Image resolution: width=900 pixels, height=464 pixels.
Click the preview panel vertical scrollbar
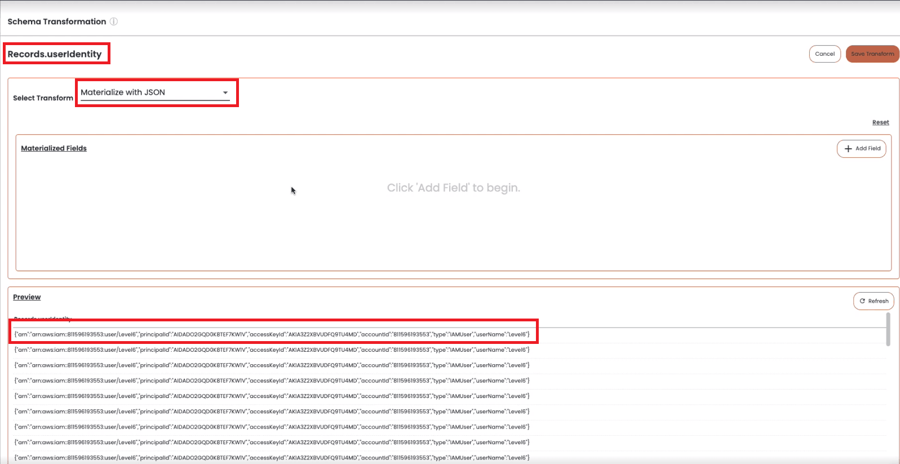pyautogui.click(x=888, y=329)
